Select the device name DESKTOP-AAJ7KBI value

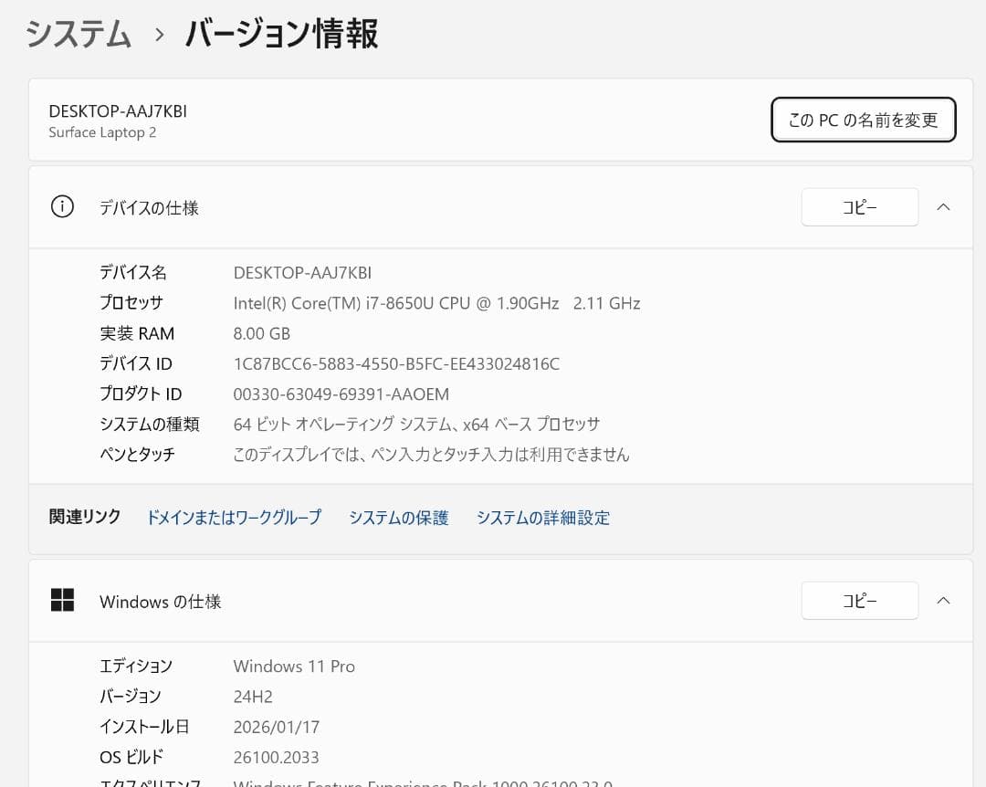click(x=302, y=272)
